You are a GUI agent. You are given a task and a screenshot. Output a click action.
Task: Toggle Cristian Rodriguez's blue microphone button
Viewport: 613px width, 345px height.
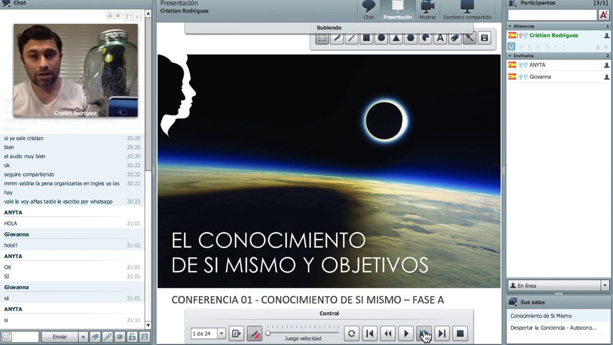coord(511,46)
